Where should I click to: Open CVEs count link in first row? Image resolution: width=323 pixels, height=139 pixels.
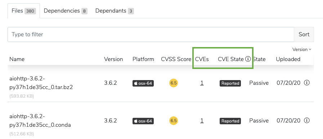pos(202,83)
